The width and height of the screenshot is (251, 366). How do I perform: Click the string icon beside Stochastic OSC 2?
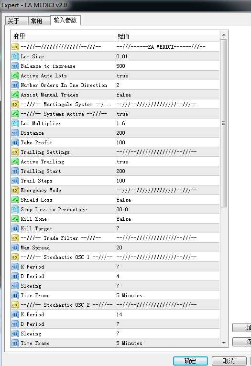click(x=15, y=305)
